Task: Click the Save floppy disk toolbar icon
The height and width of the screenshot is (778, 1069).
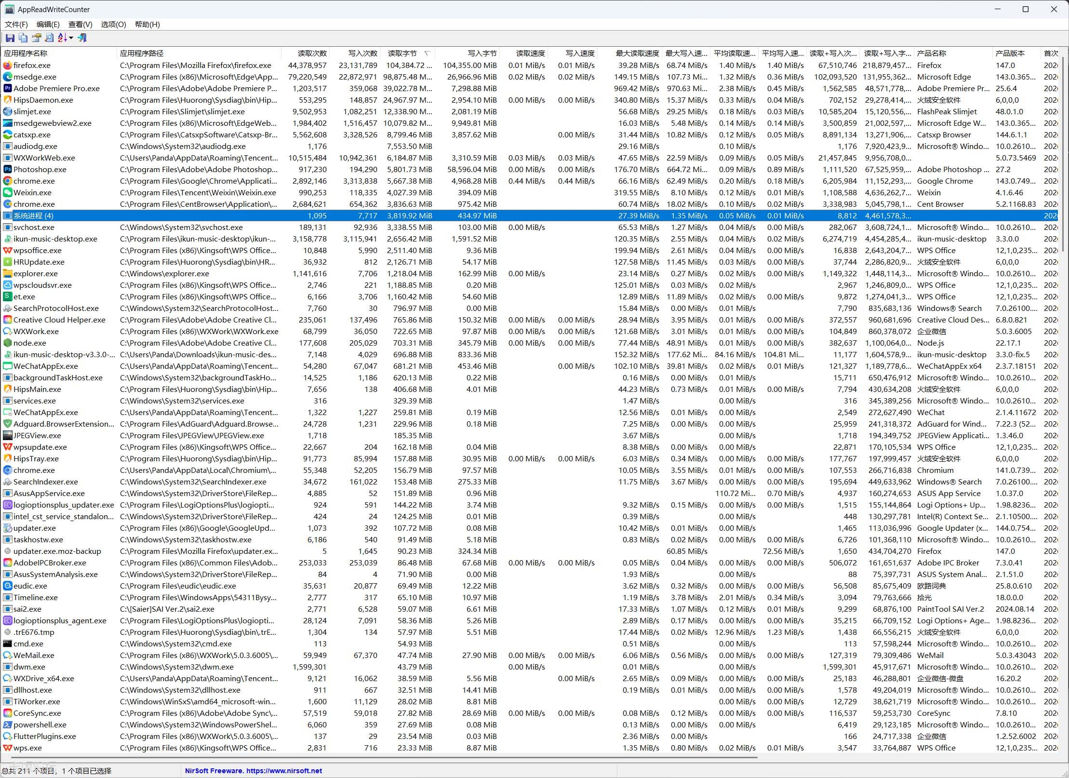Action: pos(10,38)
